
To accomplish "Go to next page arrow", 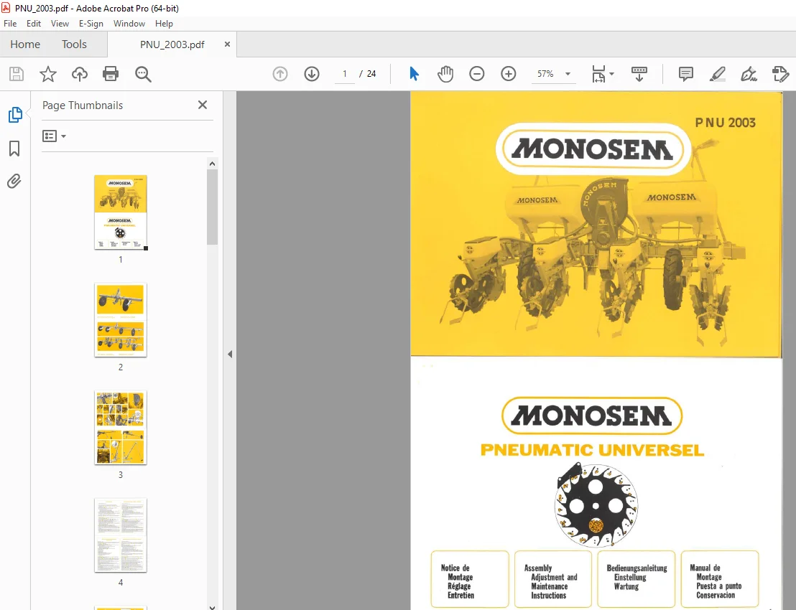I will coord(312,74).
